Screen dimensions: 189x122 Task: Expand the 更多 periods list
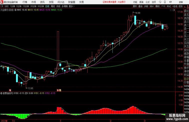point(71,6)
